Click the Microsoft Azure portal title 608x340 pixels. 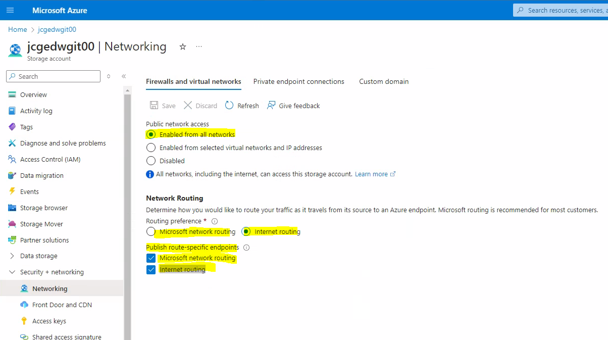(60, 10)
